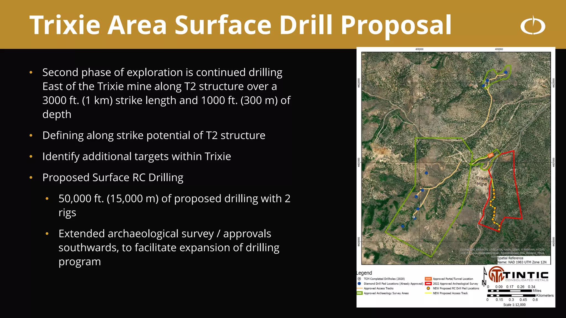Click the Osisko logo in the header
The image size is (566, 318).
[x=533, y=25]
